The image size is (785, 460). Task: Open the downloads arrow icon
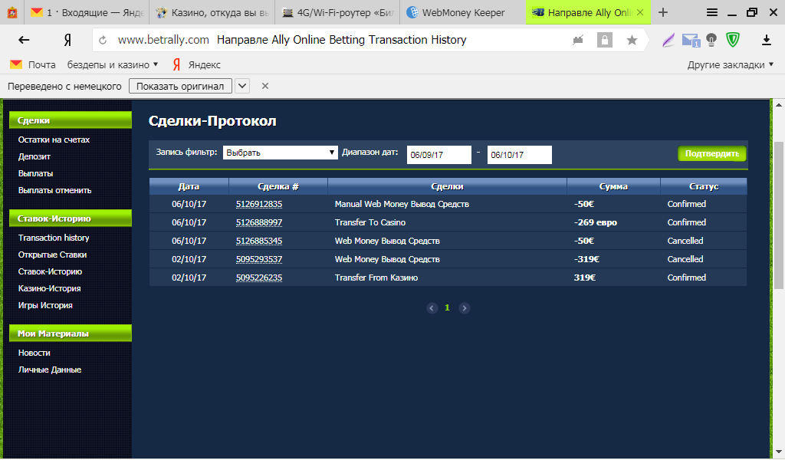(x=766, y=40)
